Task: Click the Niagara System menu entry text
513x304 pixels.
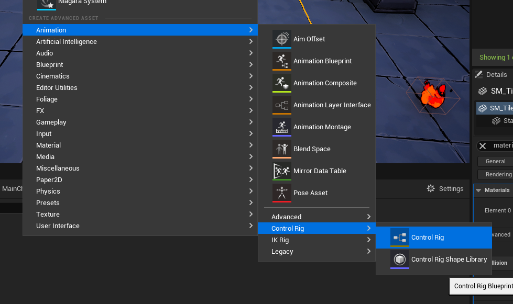Action: pos(82,2)
